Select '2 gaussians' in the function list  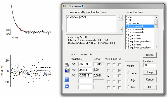point(140,38)
